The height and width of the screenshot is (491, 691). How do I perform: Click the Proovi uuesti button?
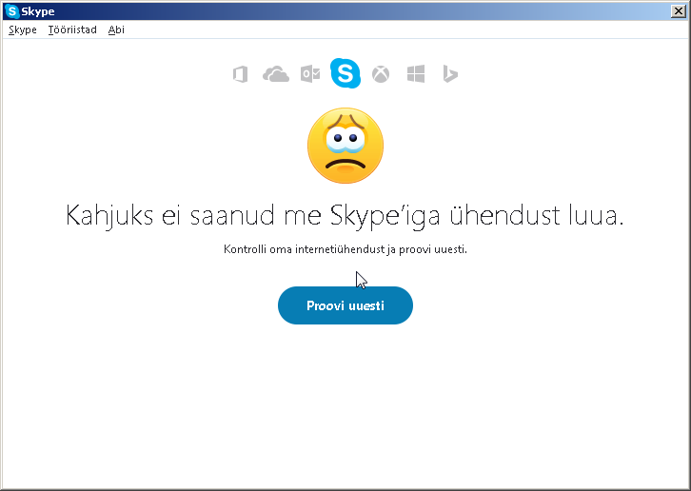point(345,305)
